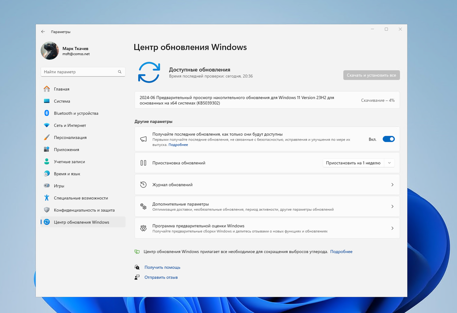Click the Учетные записи person icon
Screen dimensions: 457x313
(47, 161)
